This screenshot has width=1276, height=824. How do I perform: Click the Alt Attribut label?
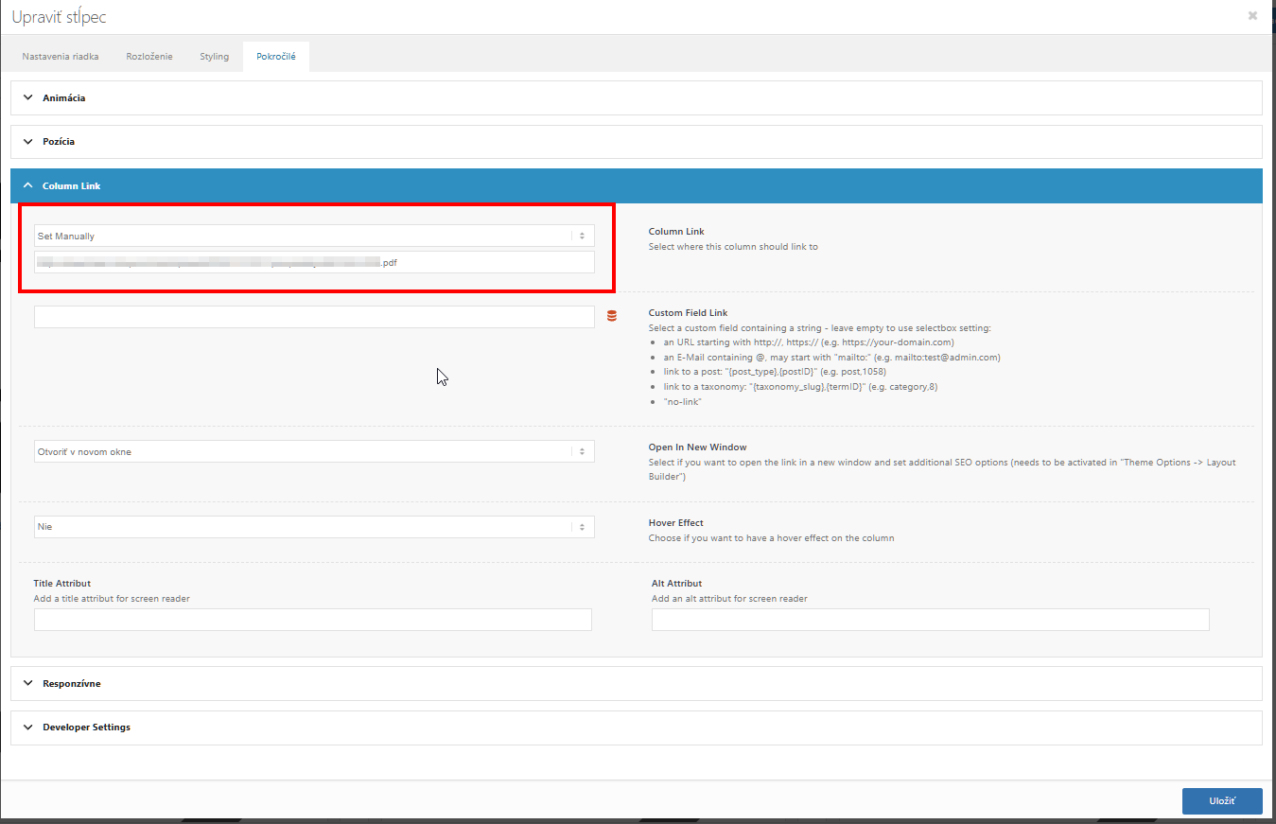point(677,584)
